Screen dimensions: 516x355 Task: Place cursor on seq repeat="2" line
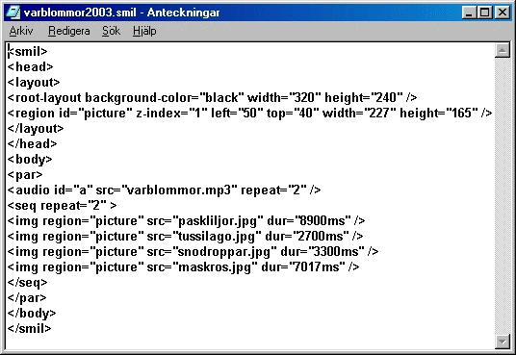(x=62, y=206)
